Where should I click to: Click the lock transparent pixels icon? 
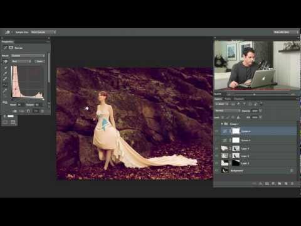[x=223, y=117]
